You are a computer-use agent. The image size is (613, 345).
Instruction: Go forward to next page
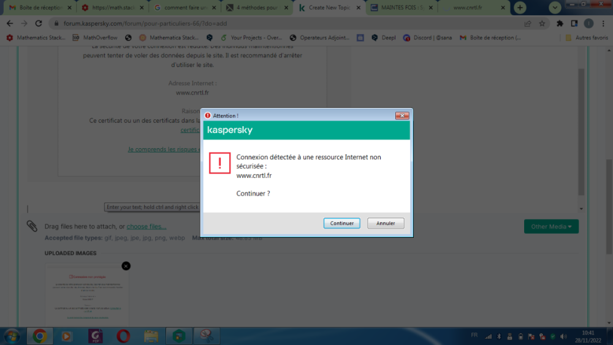tap(25, 23)
